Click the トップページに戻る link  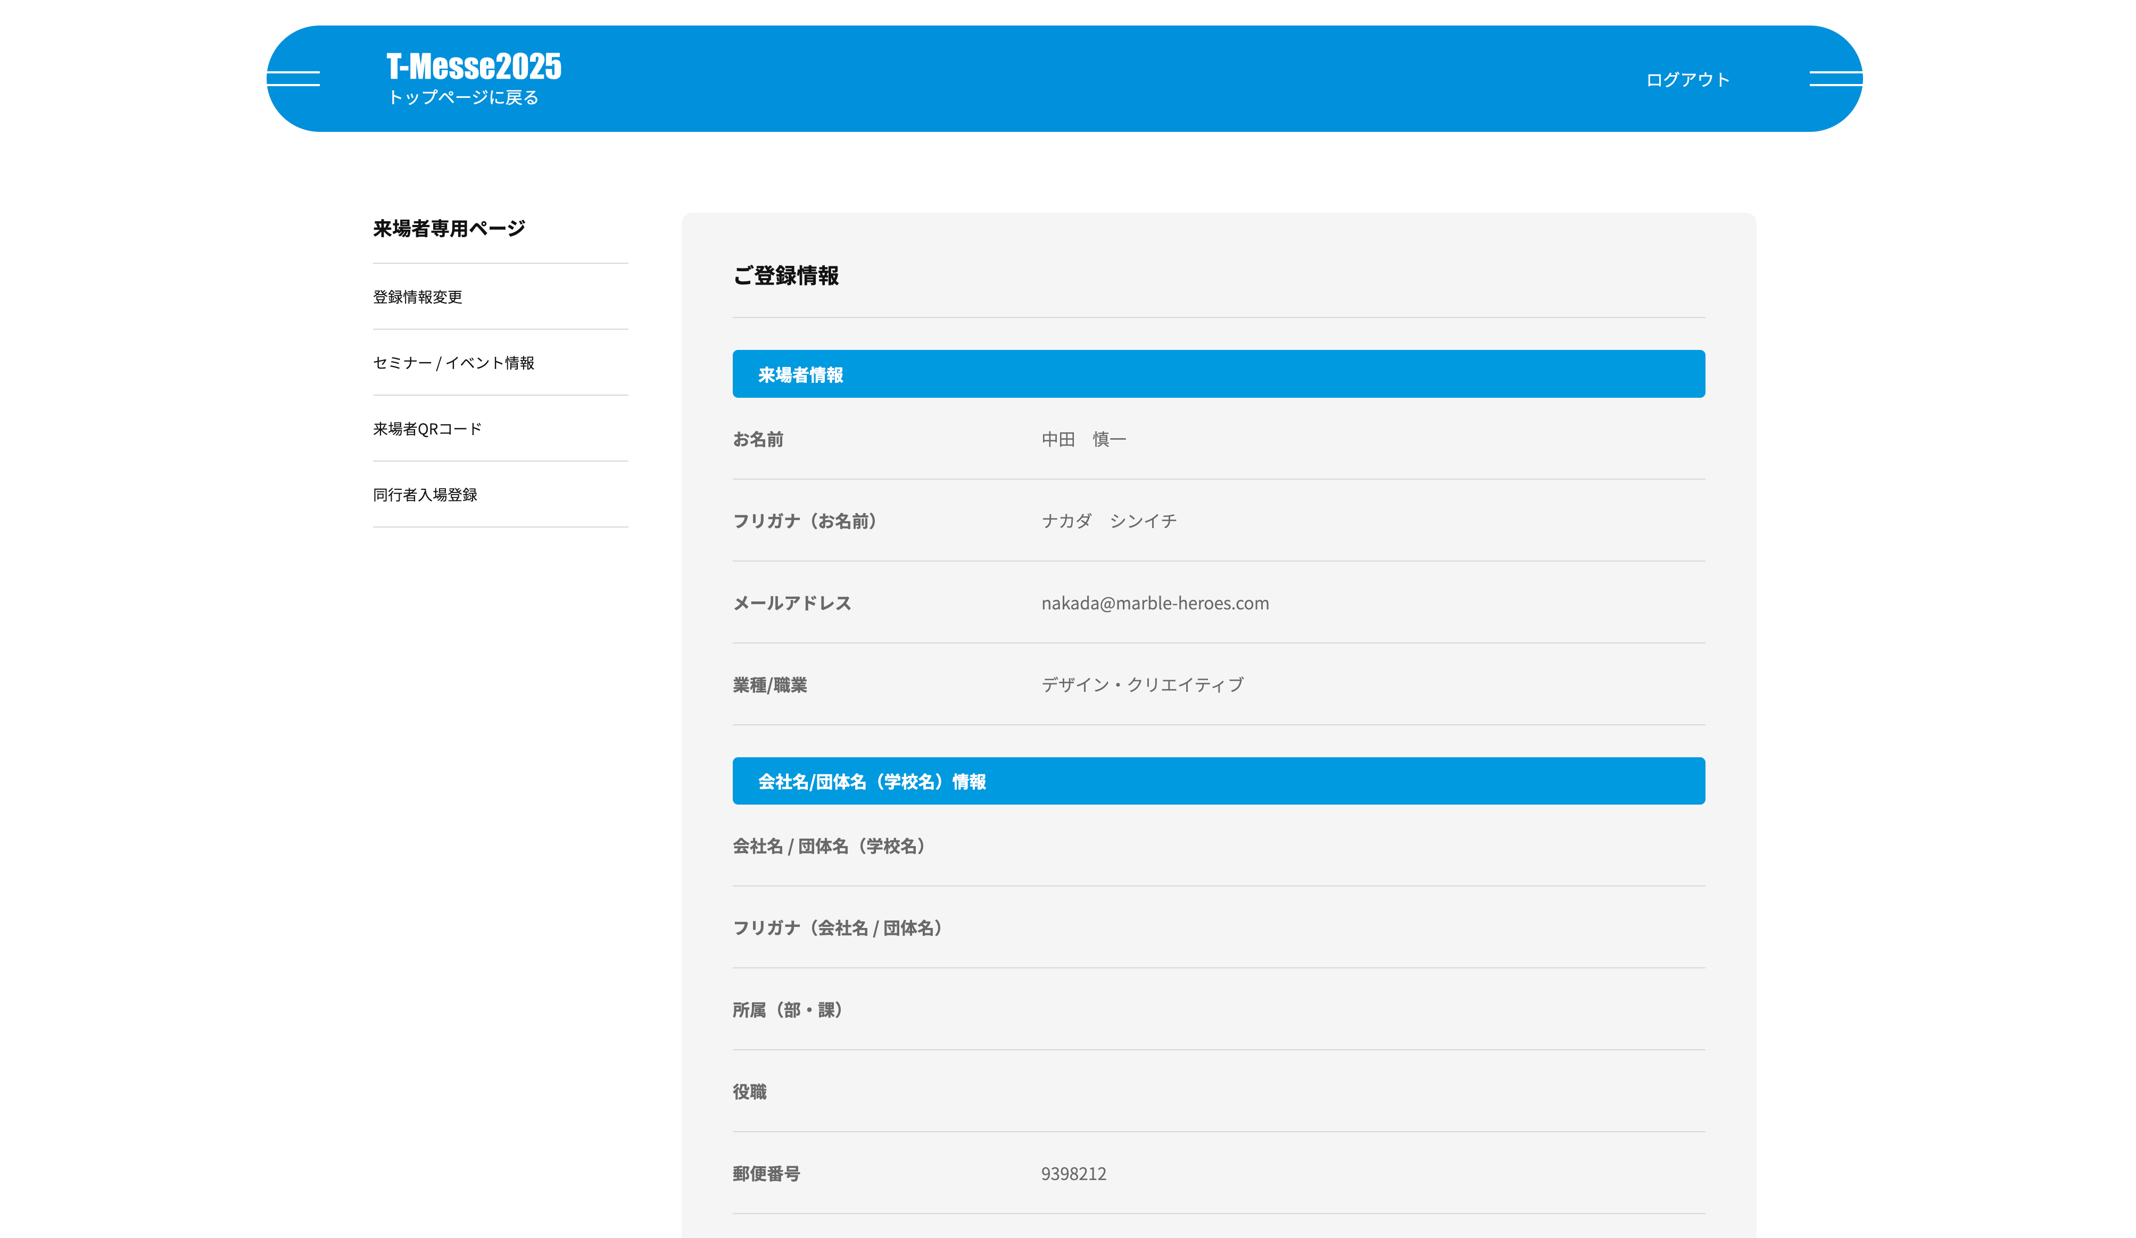click(463, 97)
